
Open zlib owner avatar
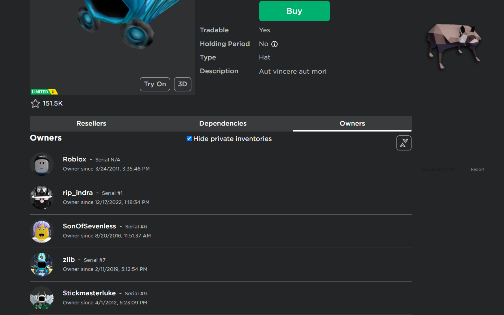coord(42,265)
